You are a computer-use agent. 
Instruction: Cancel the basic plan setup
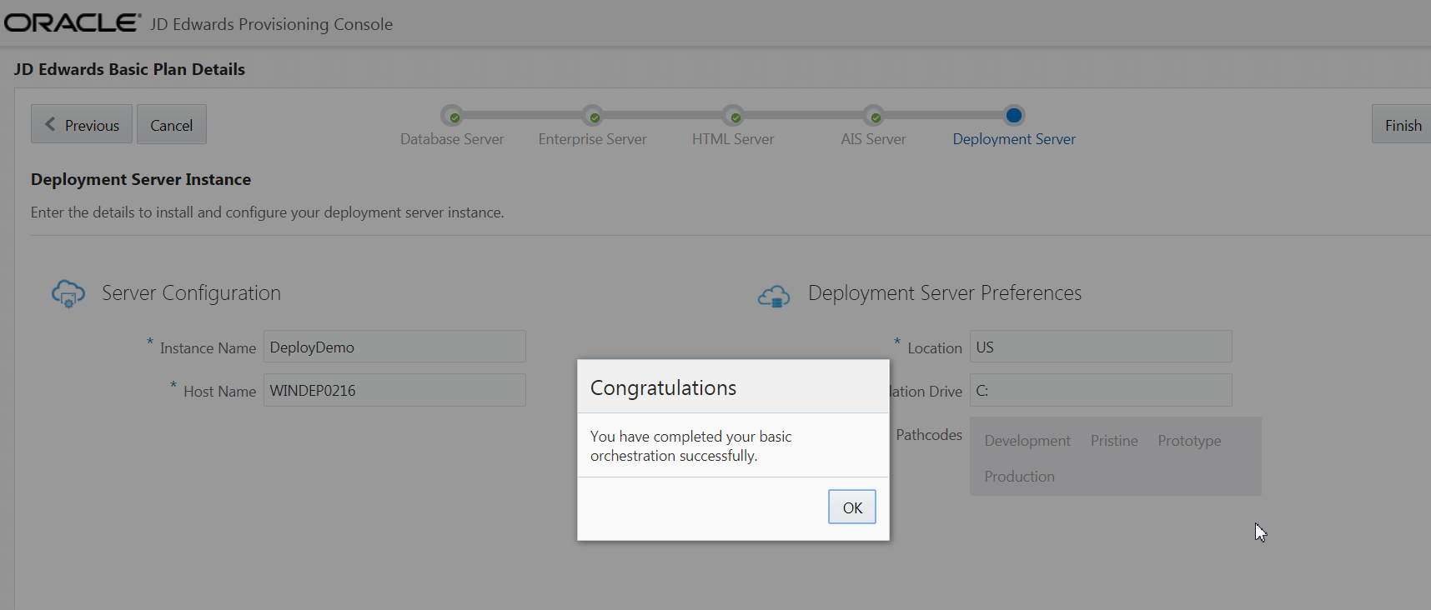[172, 124]
